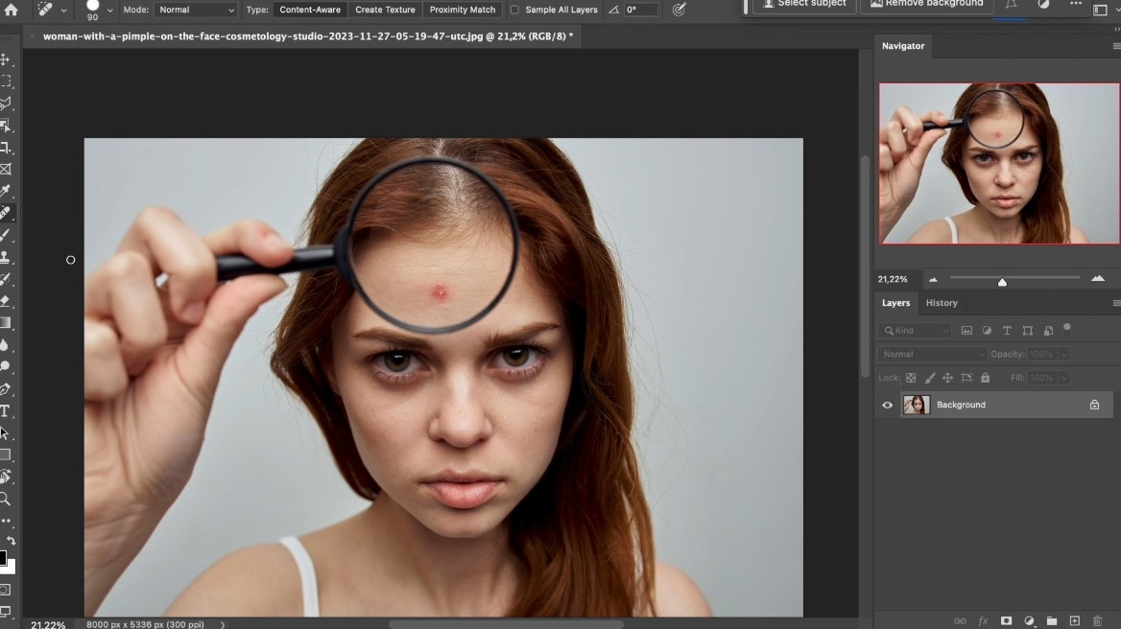Open the Layers panel menu
Screen dimensions: 1121x629
click(1116, 303)
